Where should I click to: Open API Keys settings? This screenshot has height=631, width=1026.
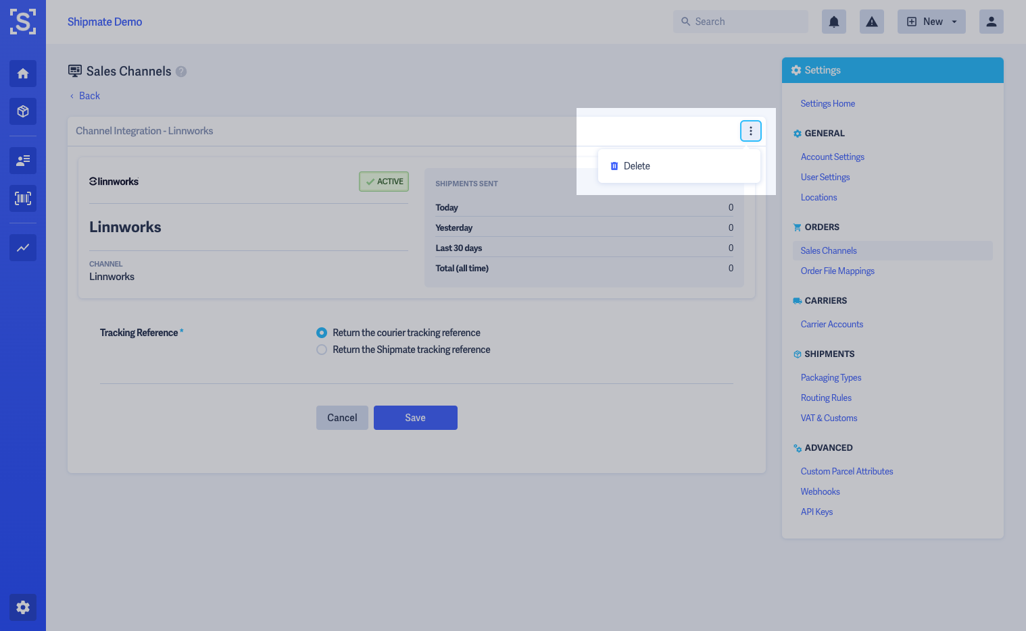click(x=816, y=512)
